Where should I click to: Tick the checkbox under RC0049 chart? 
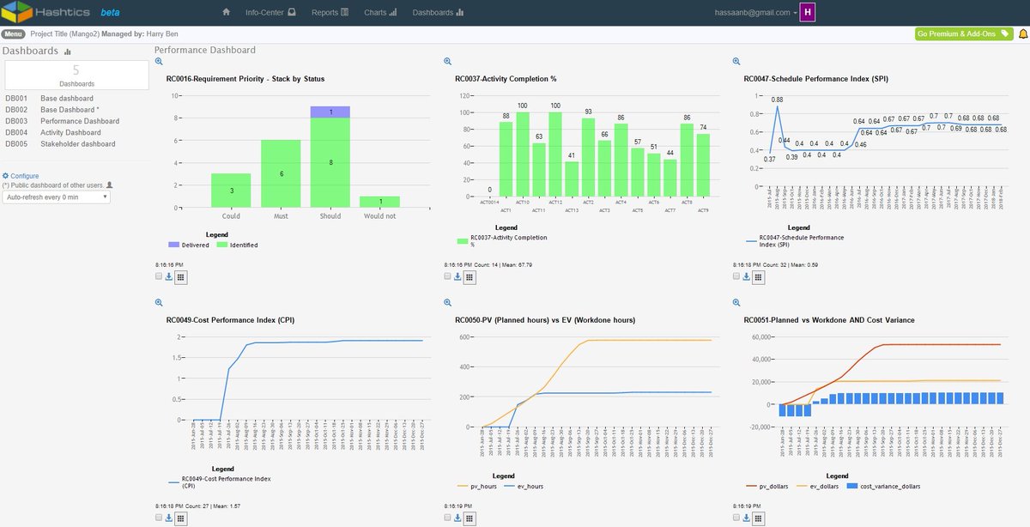click(159, 518)
